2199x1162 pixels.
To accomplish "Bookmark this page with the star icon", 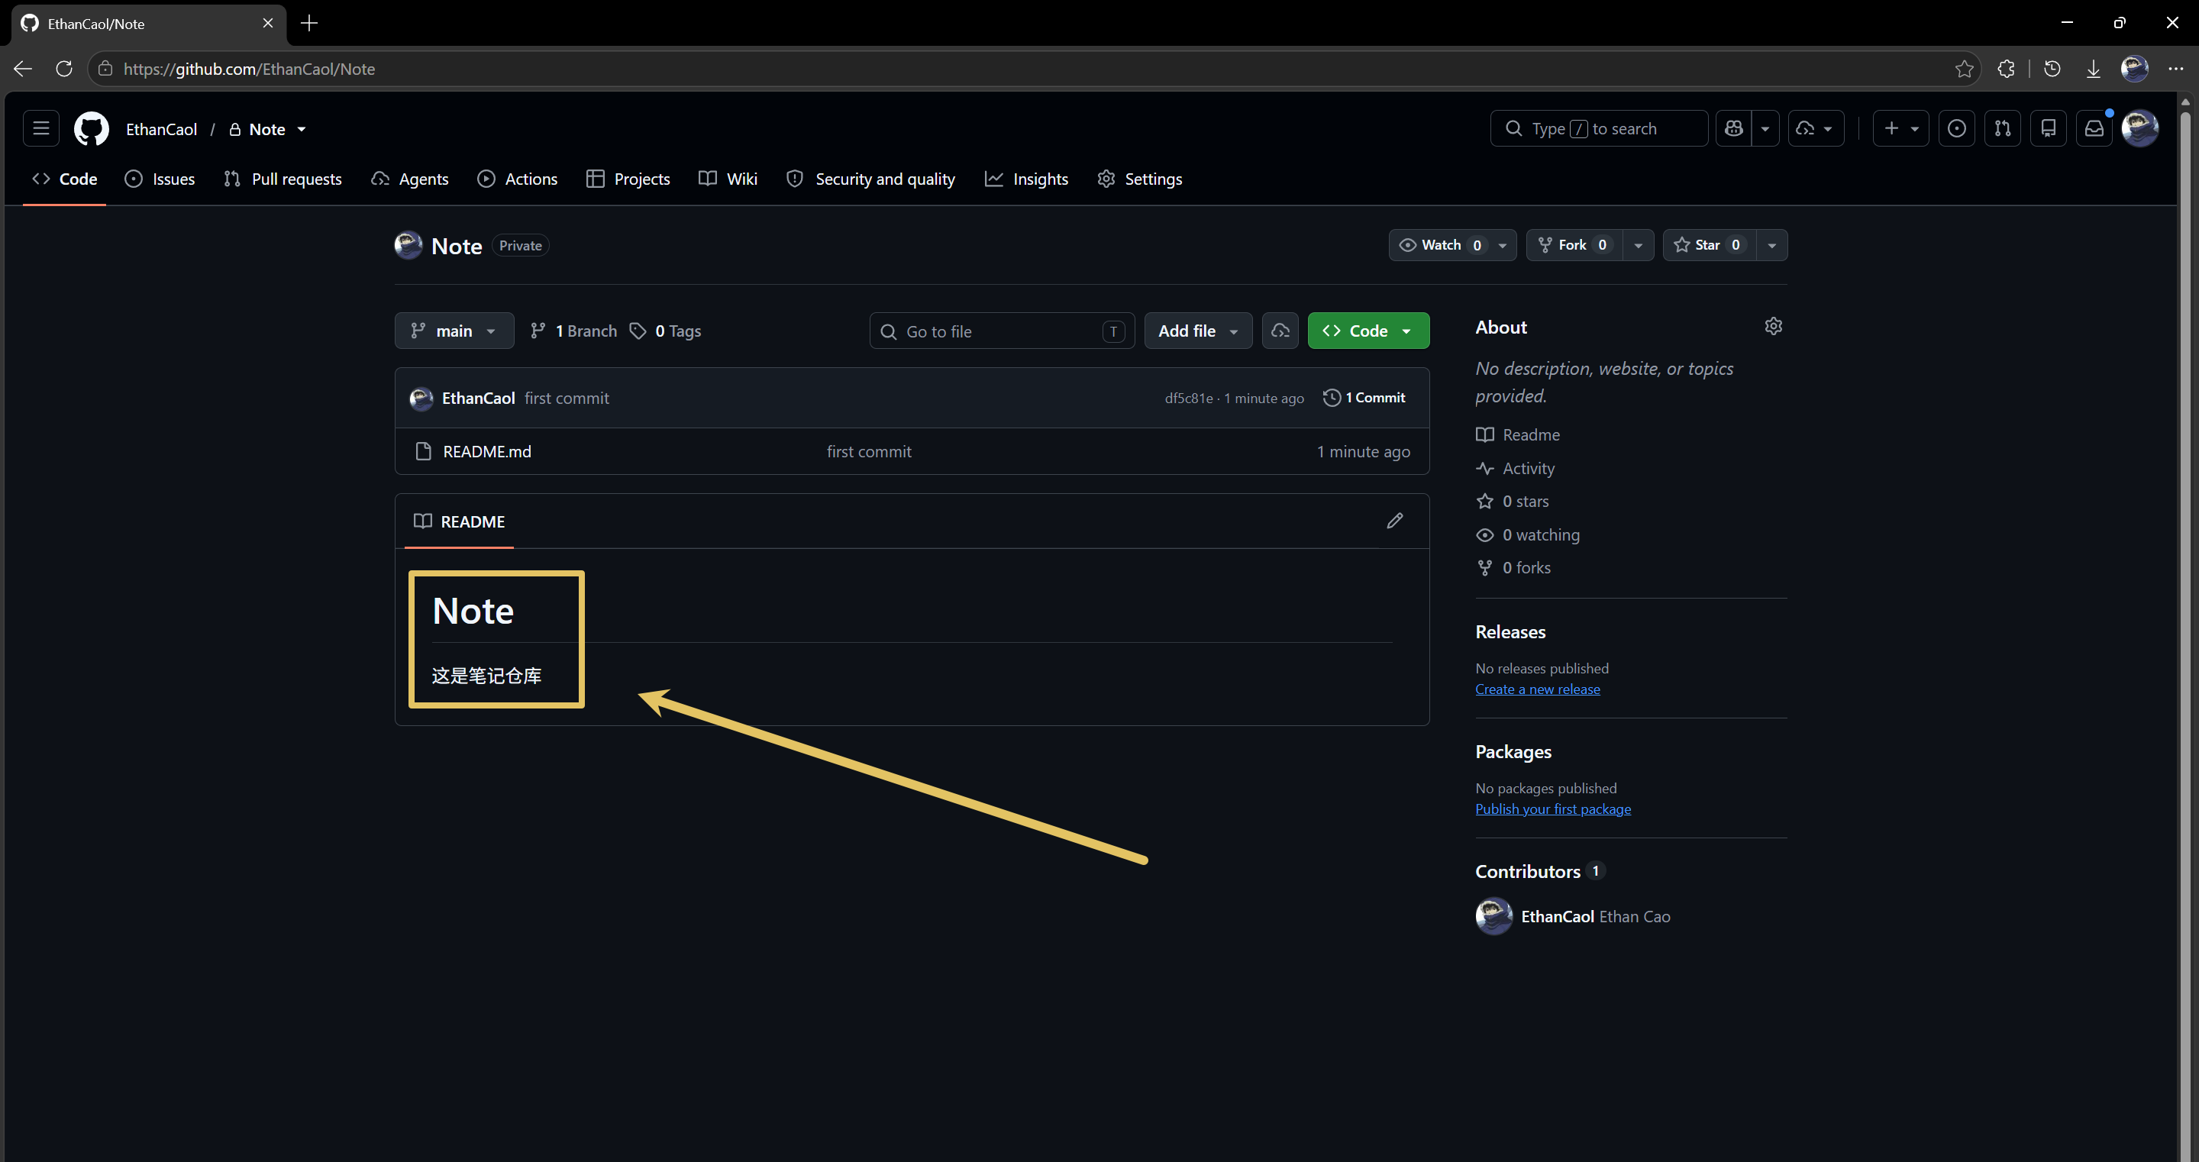I will coord(1965,69).
